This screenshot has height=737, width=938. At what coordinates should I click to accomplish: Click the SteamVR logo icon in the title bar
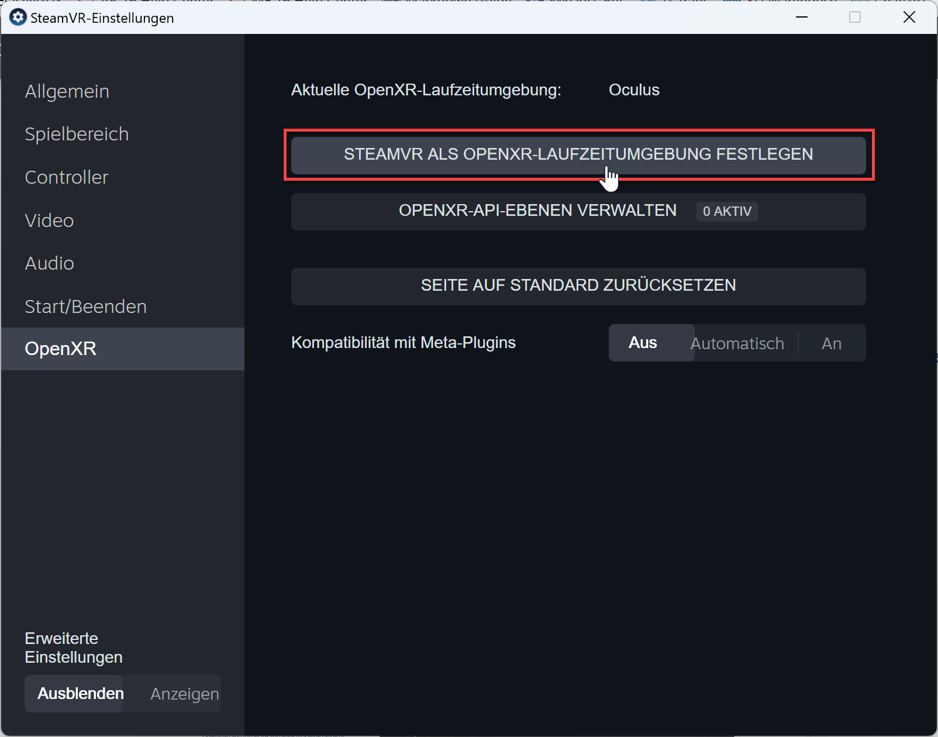pyautogui.click(x=18, y=18)
